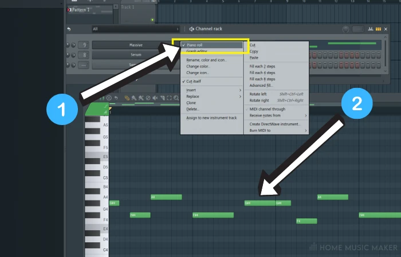Click the yellow playhead marker in piano roll
The width and height of the screenshot is (401, 257).
tap(111, 109)
